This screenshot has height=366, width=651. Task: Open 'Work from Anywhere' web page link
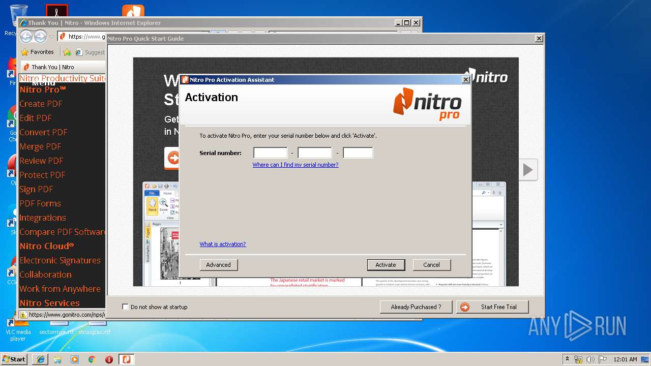[x=60, y=289]
